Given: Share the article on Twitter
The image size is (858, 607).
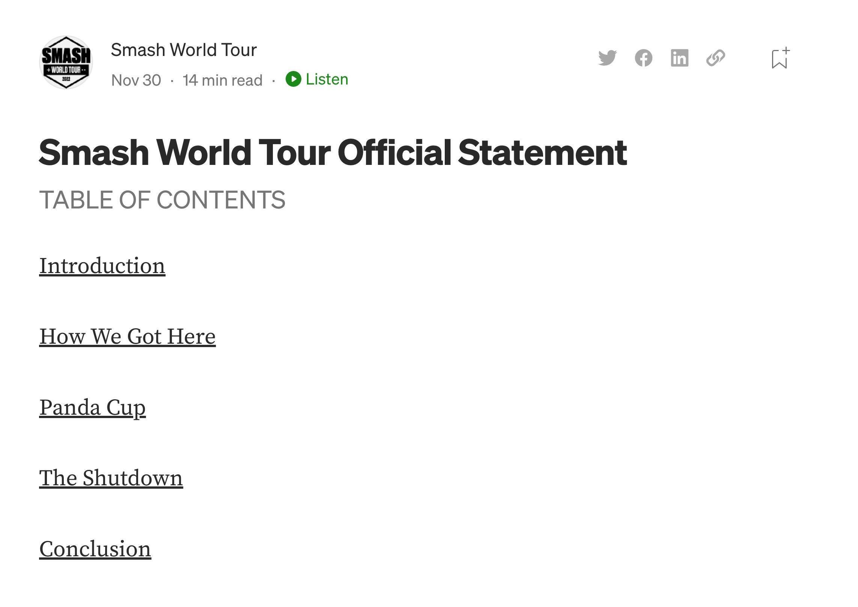Looking at the screenshot, I should pos(607,58).
